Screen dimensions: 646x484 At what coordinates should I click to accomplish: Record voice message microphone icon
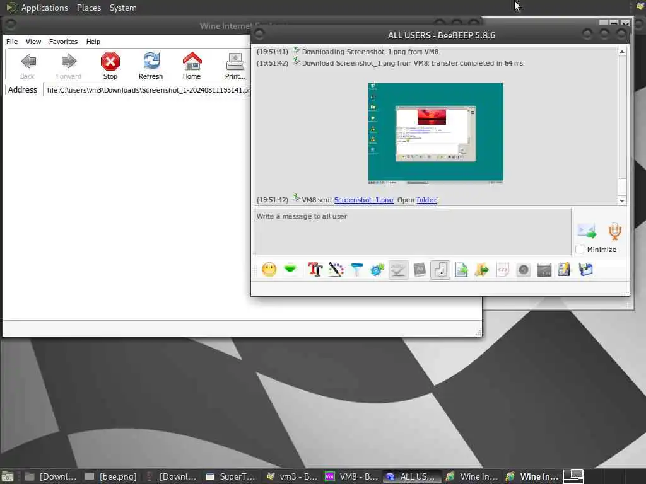tap(614, 231)
